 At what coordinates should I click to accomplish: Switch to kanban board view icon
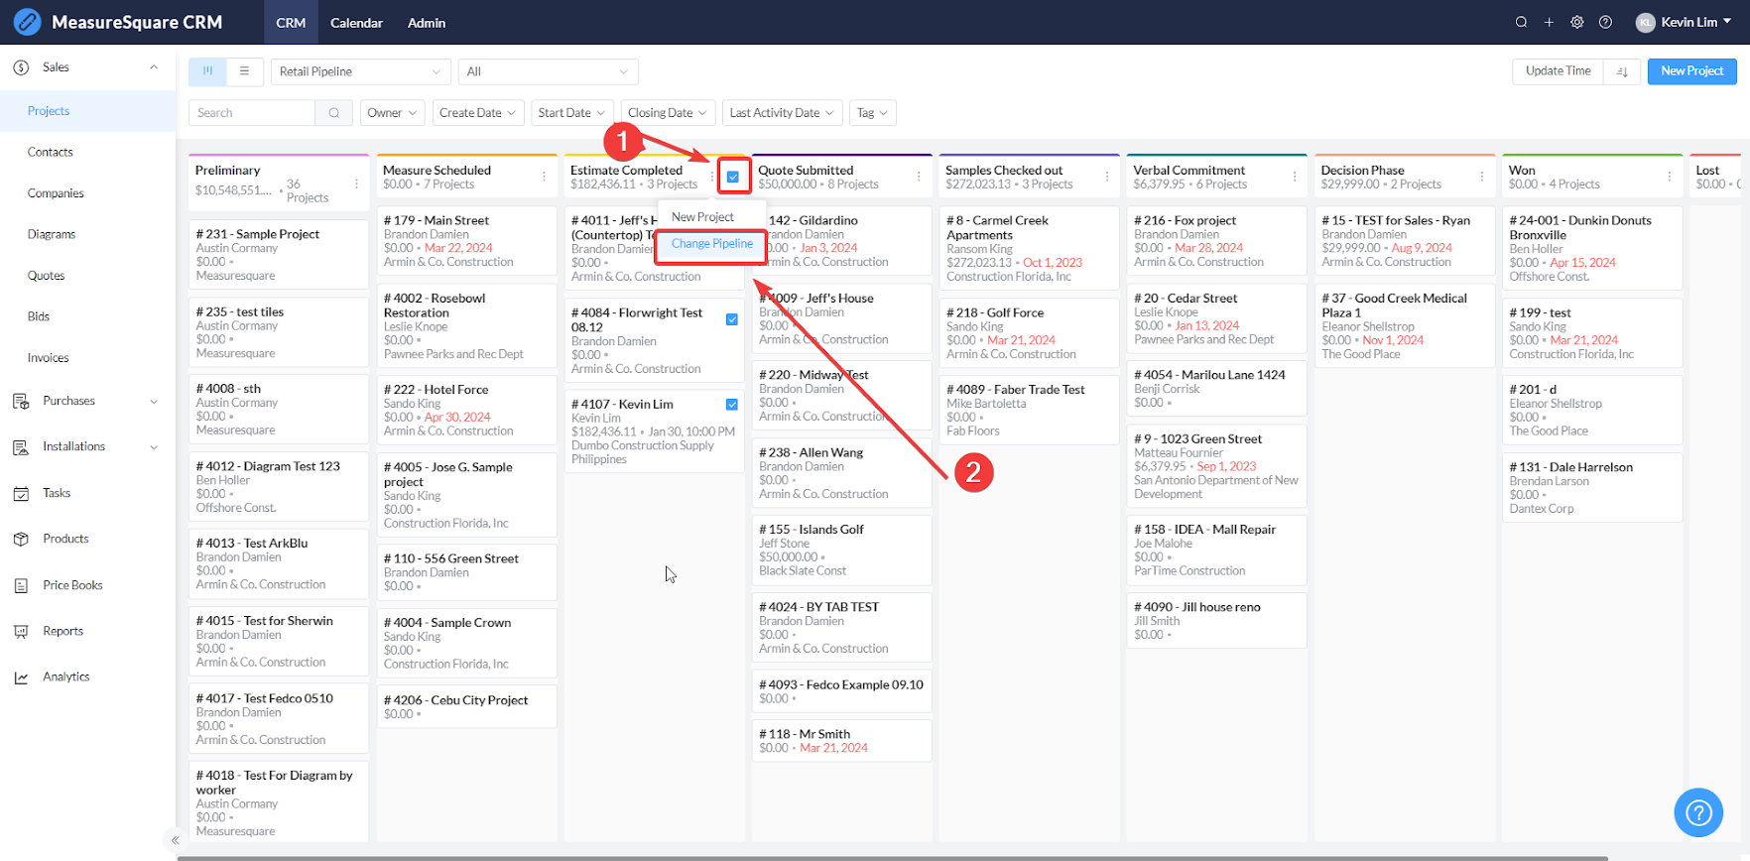(x=207, y=71)
